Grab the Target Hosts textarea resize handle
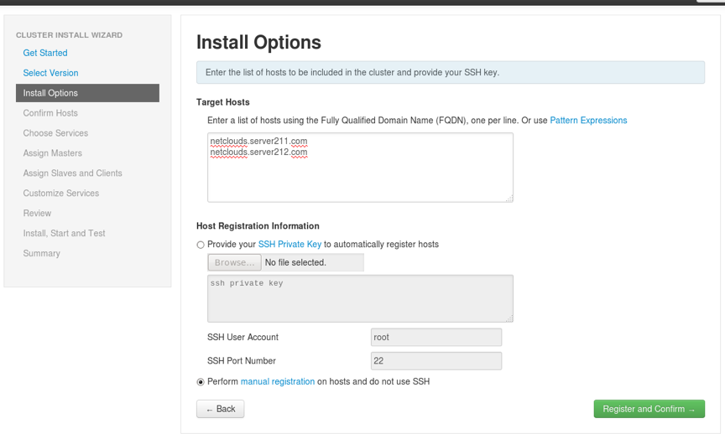This screenshot has width=725, height=434. [509, 199]
